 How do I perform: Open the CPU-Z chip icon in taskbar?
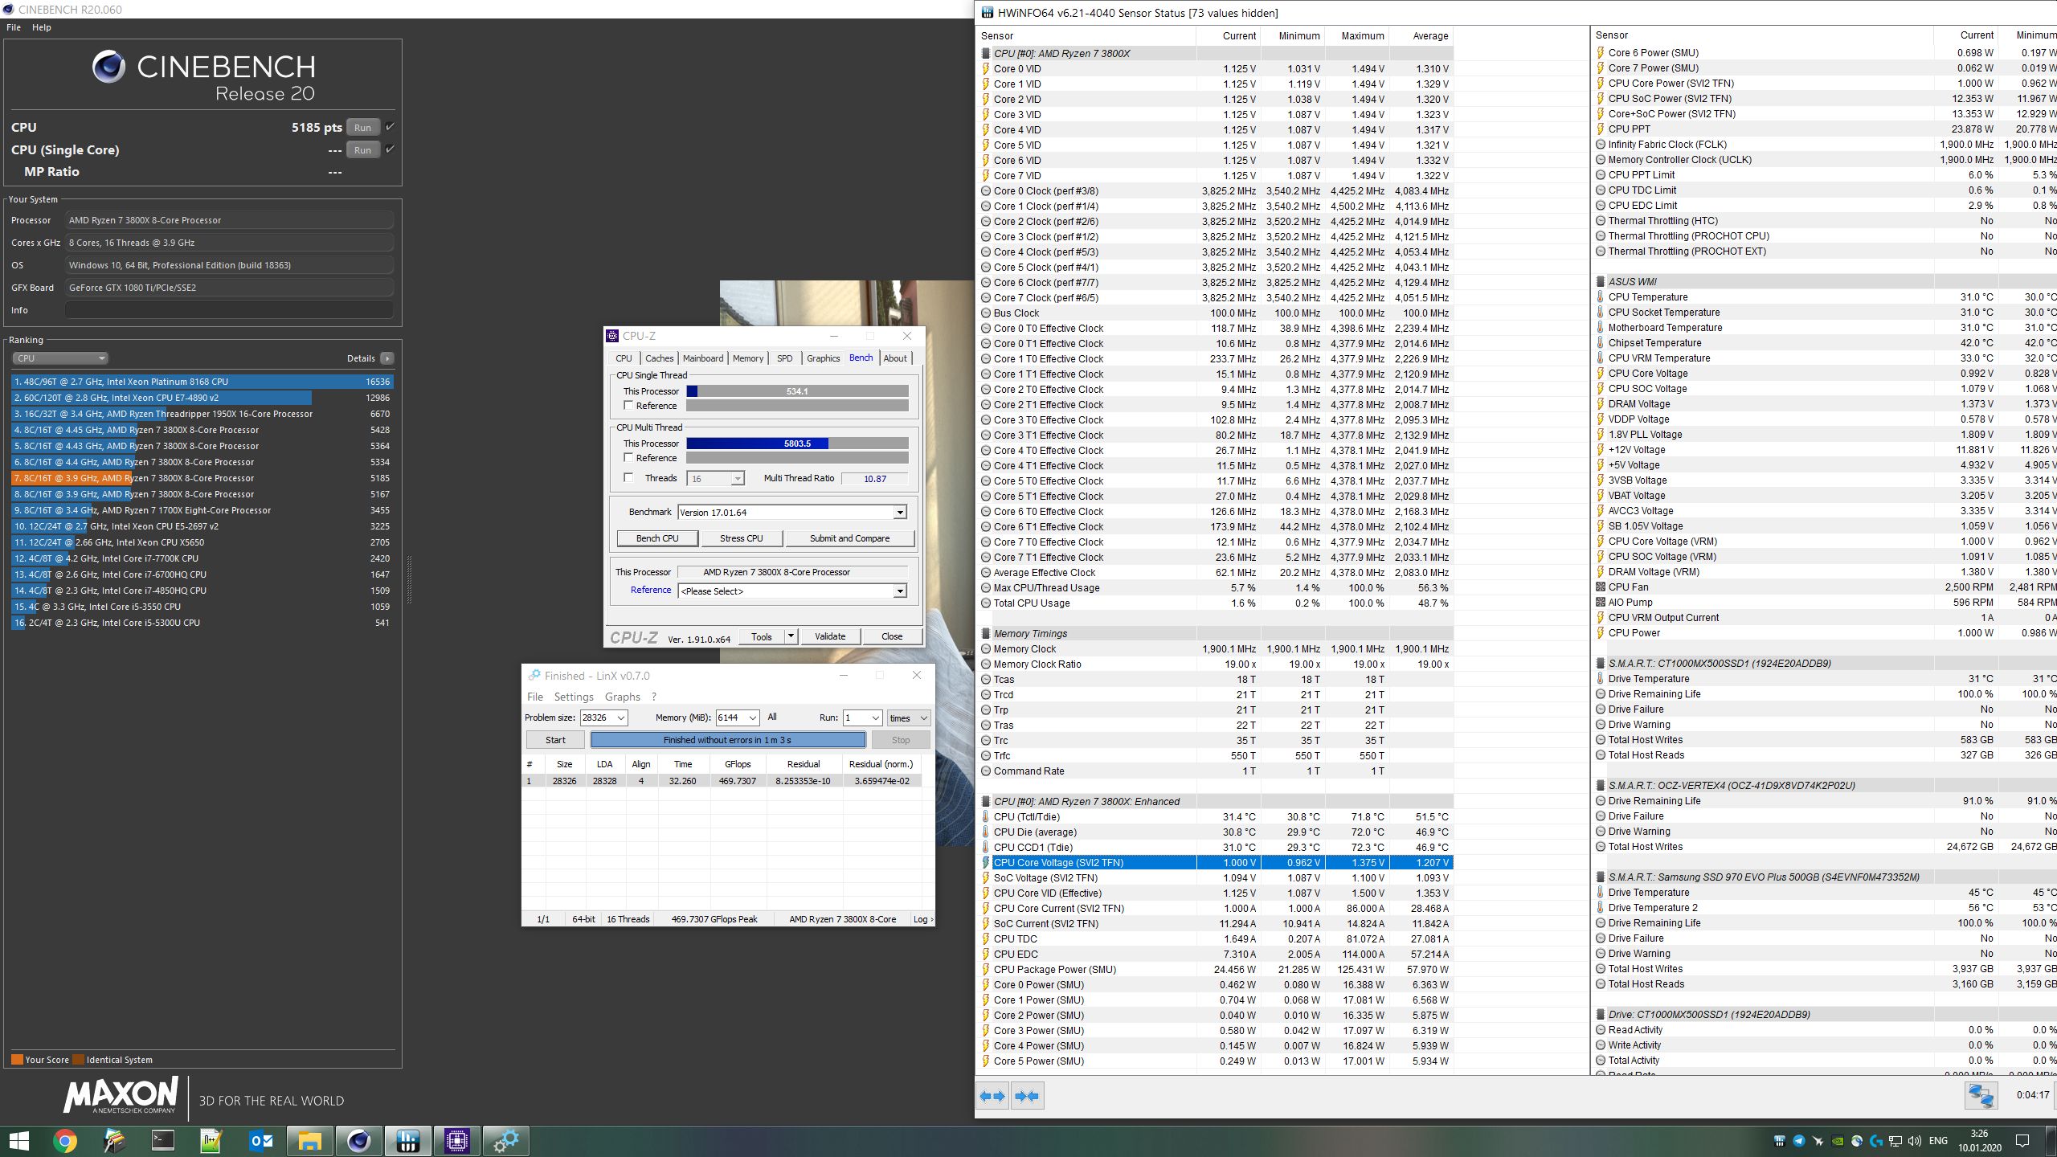click(x=457, y=1140)
